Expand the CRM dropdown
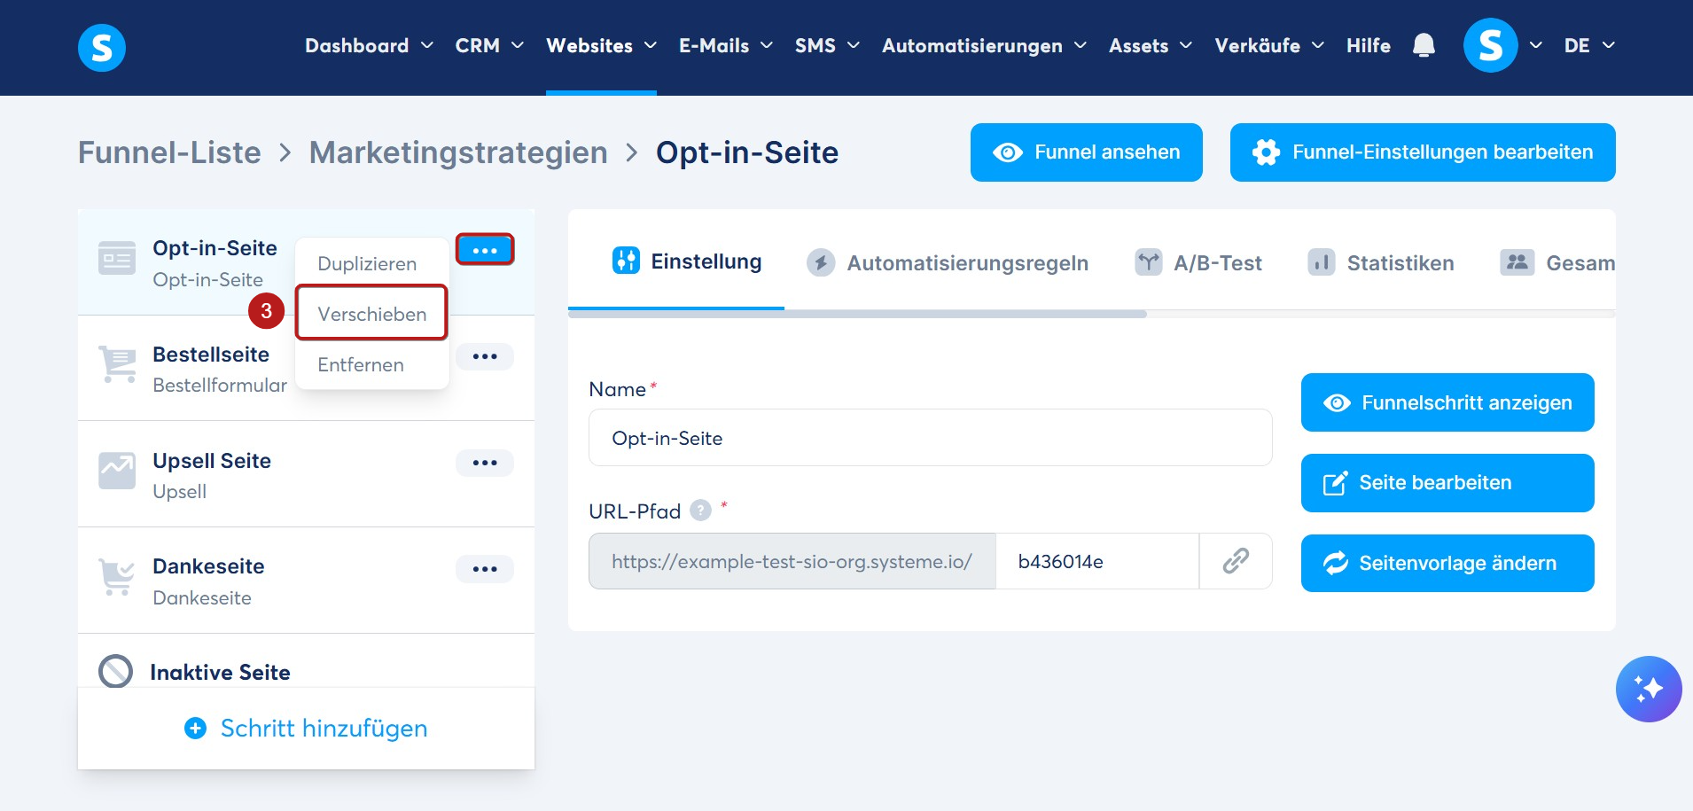 [x=489, y=45]
